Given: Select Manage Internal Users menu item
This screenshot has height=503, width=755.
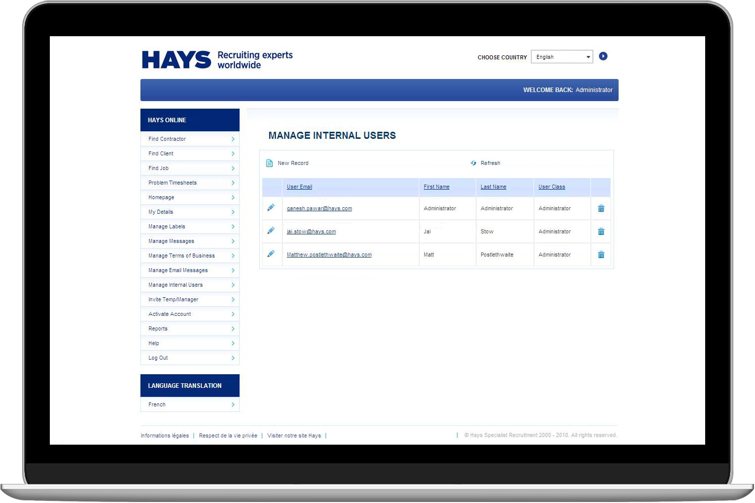Looking at the screenshot, I should coord(190,285).
